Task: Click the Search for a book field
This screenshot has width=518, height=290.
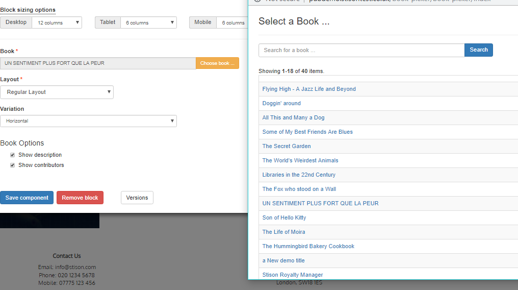Action: click(361, 50)
